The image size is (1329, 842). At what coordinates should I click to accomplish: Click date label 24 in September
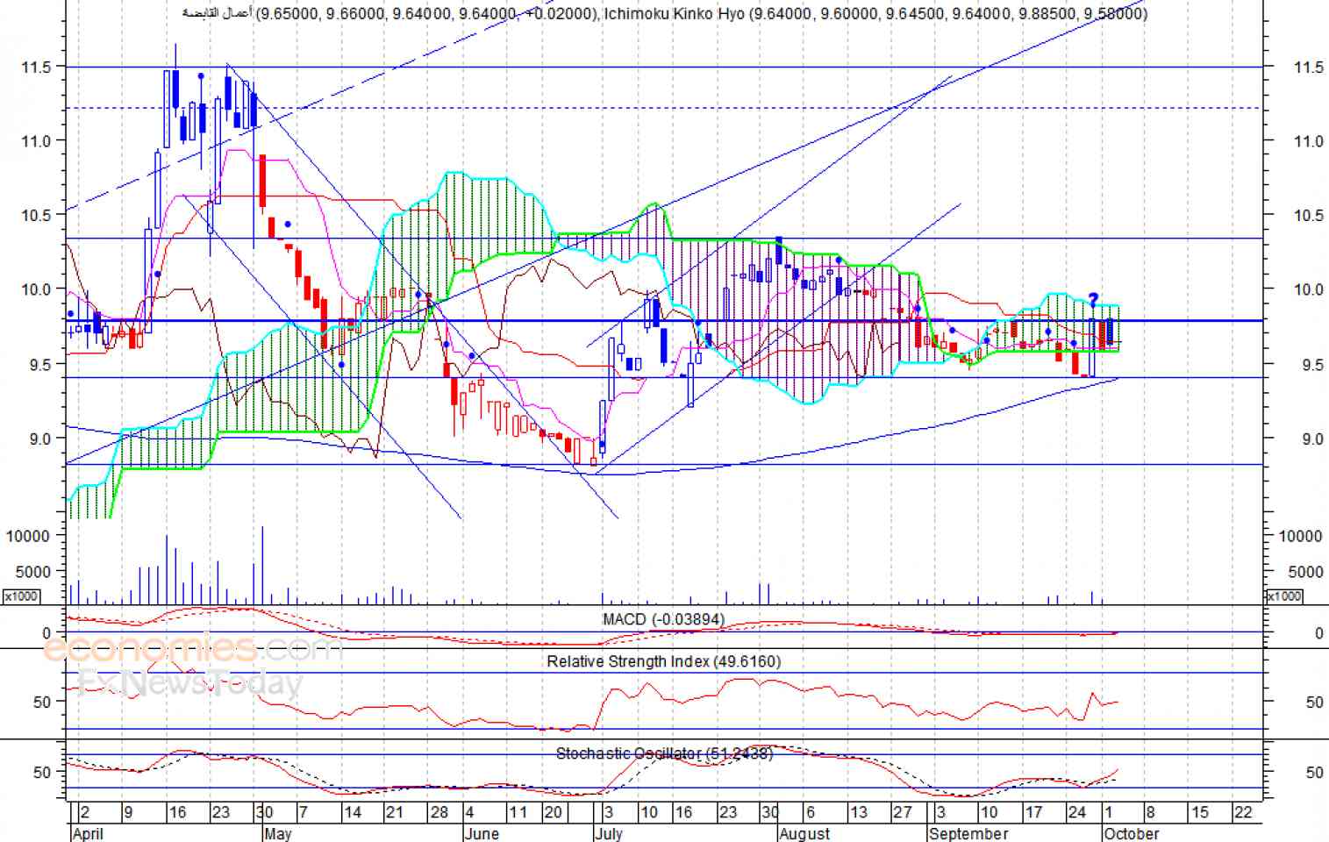coord(1077,812)
